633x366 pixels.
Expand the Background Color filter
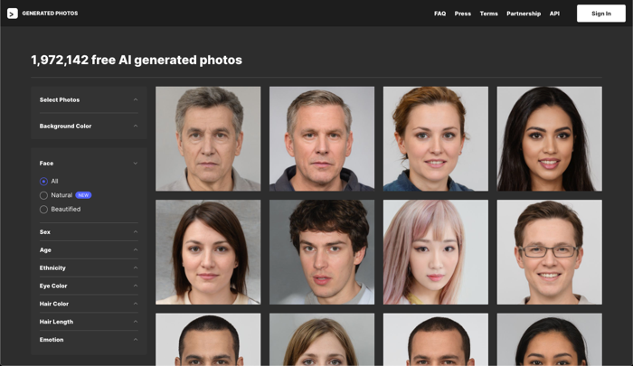(x=89, y=126)
